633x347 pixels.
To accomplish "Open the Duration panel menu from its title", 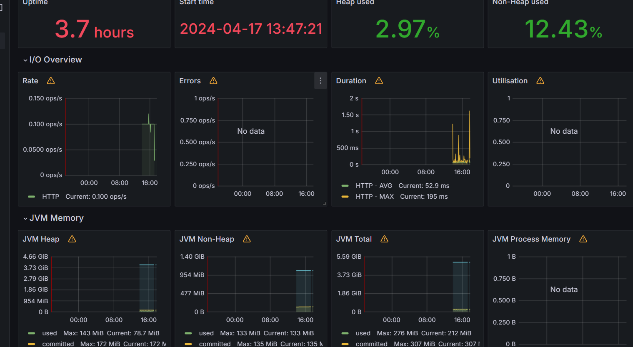I will coord(351,80).
